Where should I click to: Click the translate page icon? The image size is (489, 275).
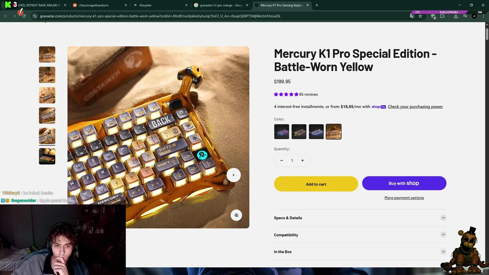click(412, 16)
